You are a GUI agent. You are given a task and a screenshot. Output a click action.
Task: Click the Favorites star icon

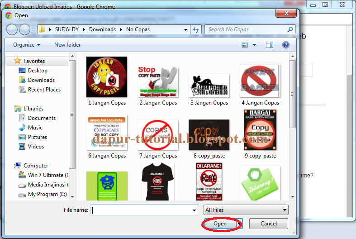pyautogui.click(x=18, y=61)
